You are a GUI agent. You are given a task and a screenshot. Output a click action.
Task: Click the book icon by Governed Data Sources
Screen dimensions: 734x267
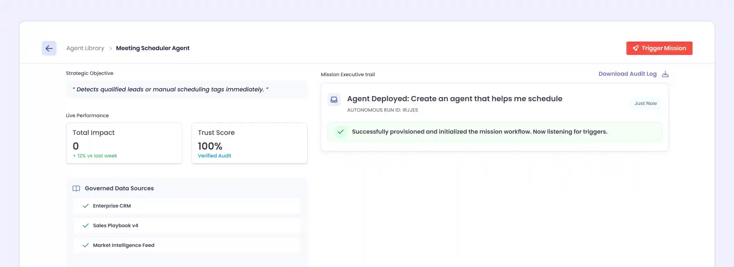pos(76,188)
